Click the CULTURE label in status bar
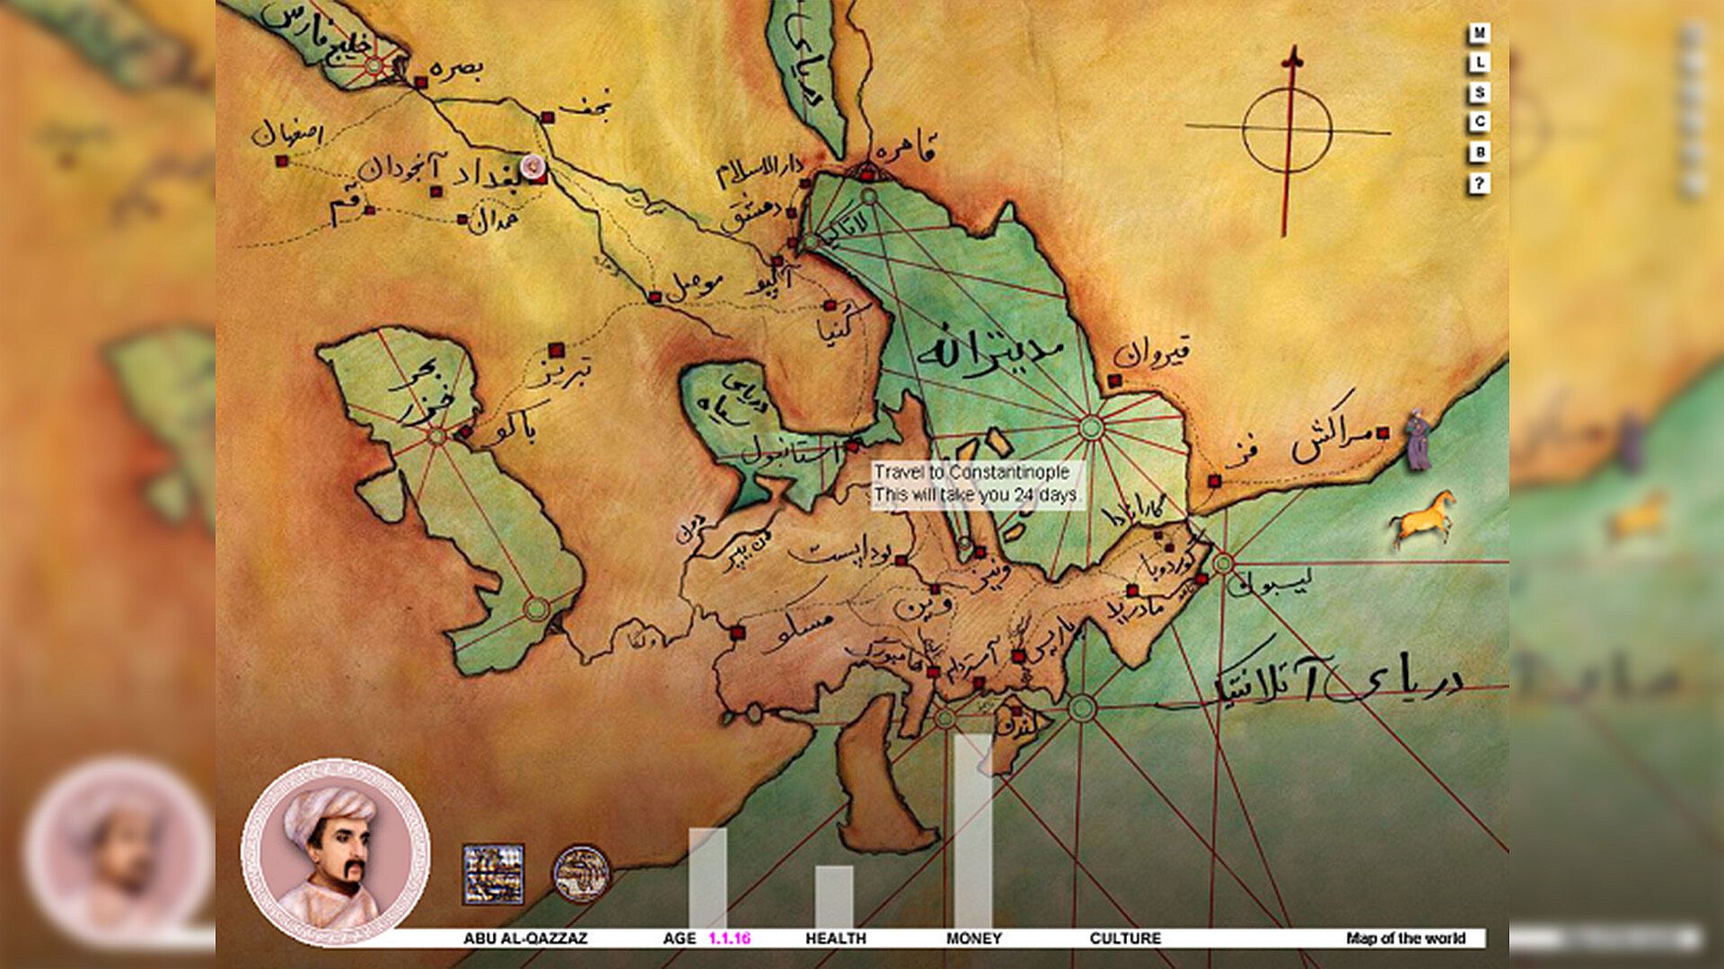The height and width of the screenshot is (969, 1724). pos(1124,938)
